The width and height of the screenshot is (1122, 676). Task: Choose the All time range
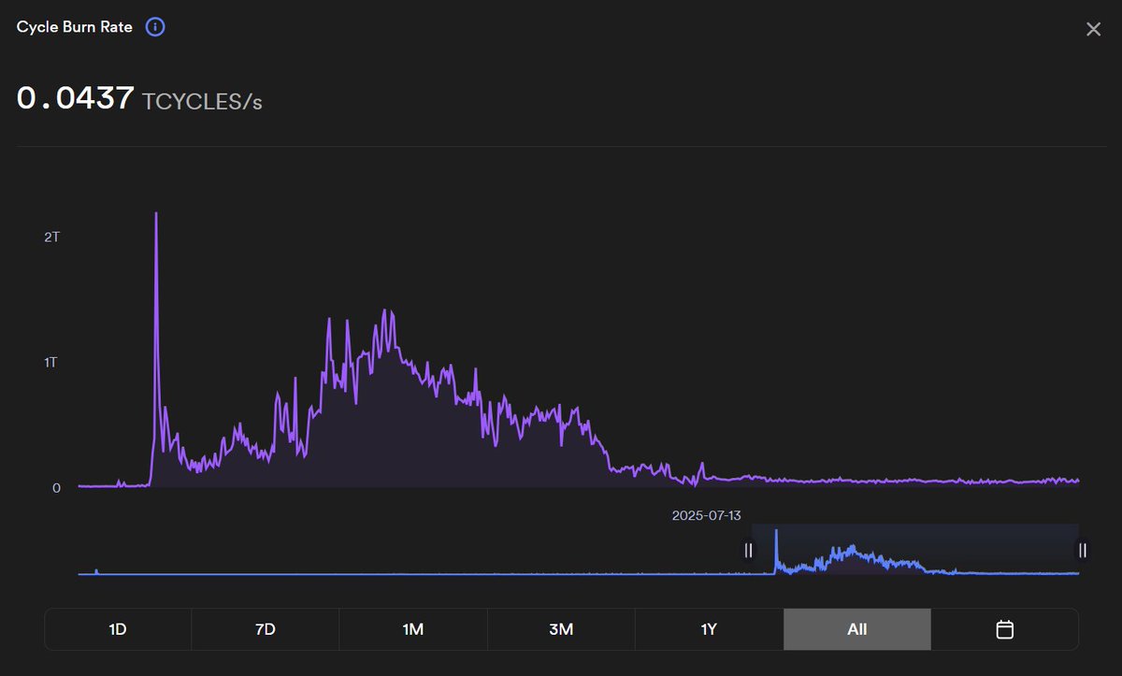(857, 629)
